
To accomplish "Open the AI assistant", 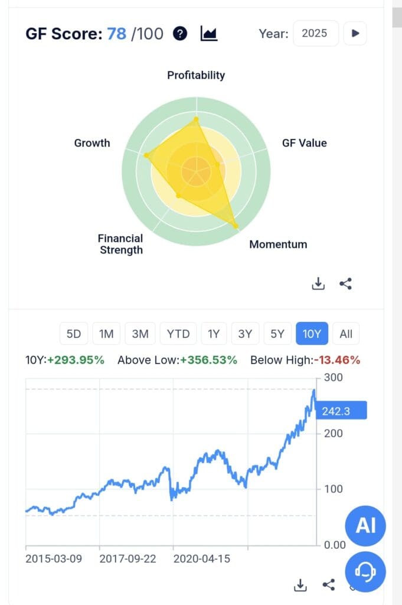I will pyautogui.click(x=365, y=526).
